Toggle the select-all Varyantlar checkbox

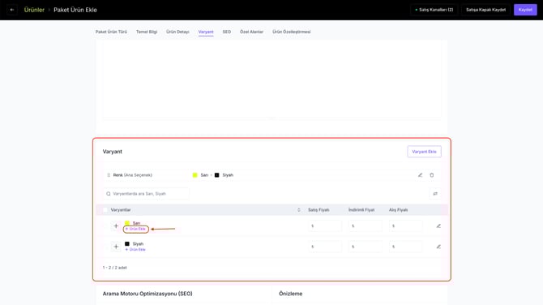point(105,210)
